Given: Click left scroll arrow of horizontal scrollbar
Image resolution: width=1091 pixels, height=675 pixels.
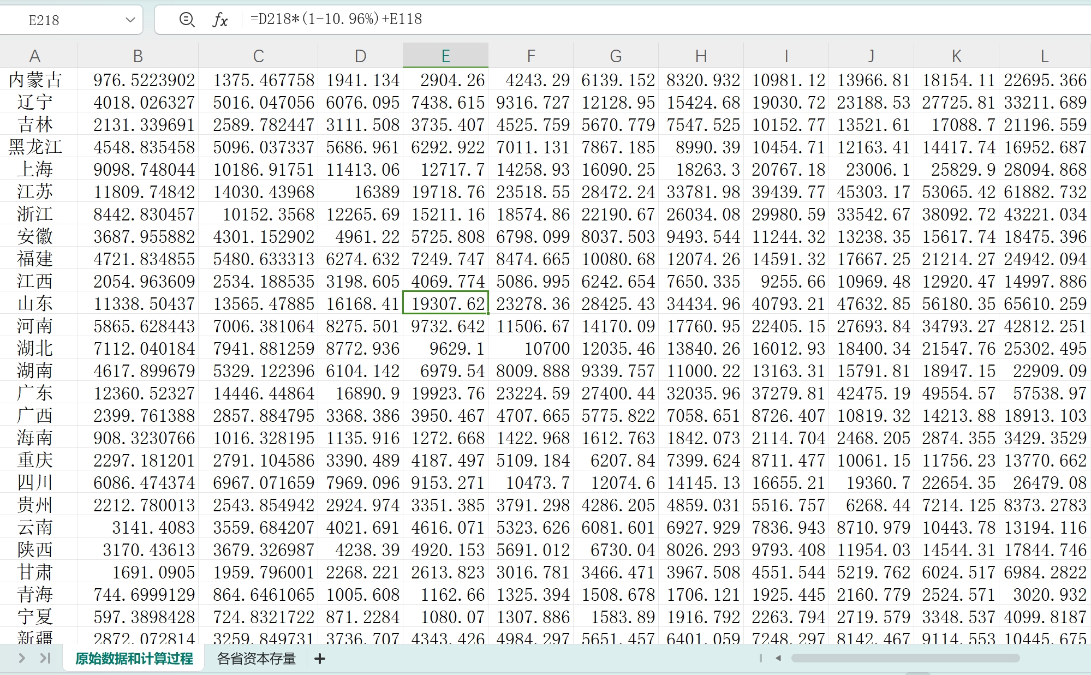Looking at the screenshot, I should pyautogui.click(x=779, y=658).
